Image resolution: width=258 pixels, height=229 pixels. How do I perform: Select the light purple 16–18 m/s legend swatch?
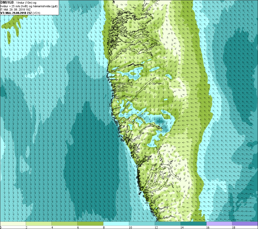tap(219, 224)
